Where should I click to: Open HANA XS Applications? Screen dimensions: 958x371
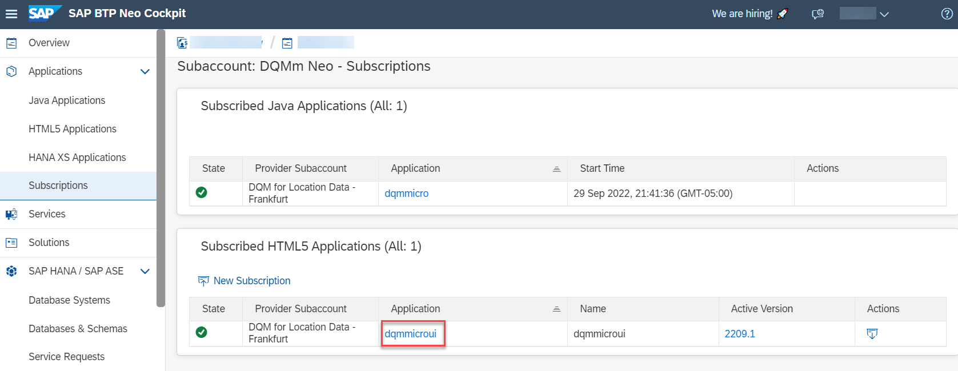77,158
